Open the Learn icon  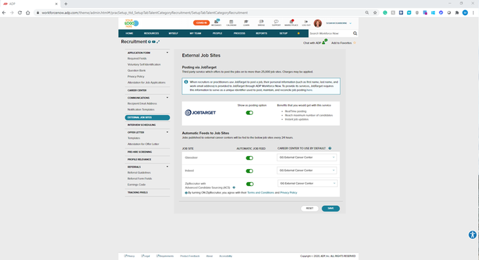click(246, 23)
